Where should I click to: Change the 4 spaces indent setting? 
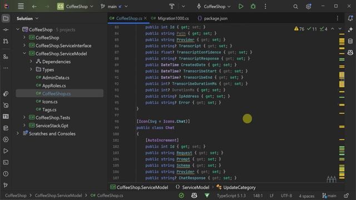(306, 196)
